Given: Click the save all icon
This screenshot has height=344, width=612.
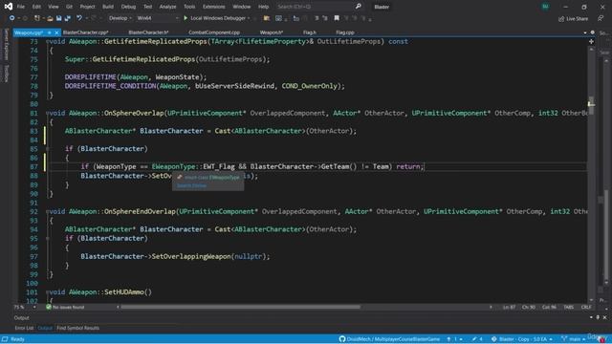Looking at the screenshot, I should click(68, 18).
